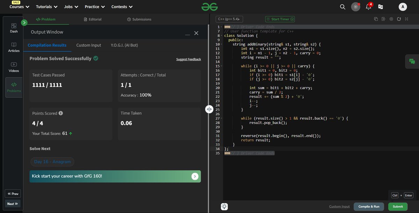Switch to the Problem tab
The height and width of the screenshot is (213, 419).
tap(46, 19)
